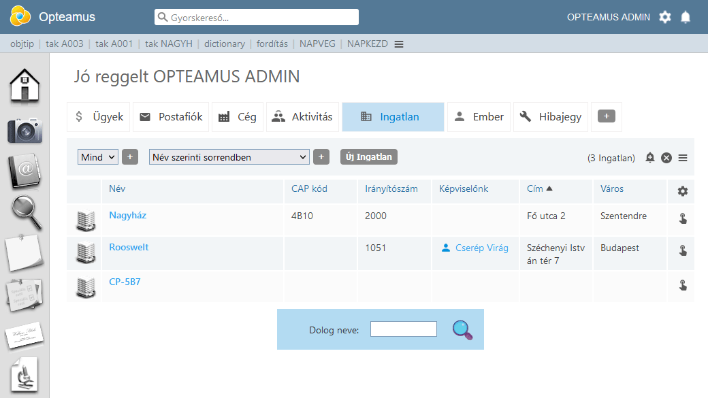
Task: Switch to the Ügyek tab
Action: [x=99, y=117]
